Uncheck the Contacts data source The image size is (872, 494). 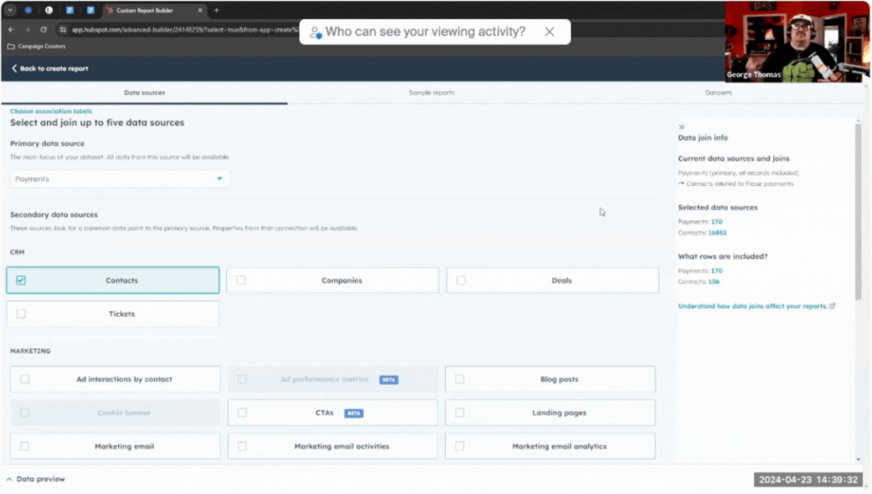tap(21, 280)
